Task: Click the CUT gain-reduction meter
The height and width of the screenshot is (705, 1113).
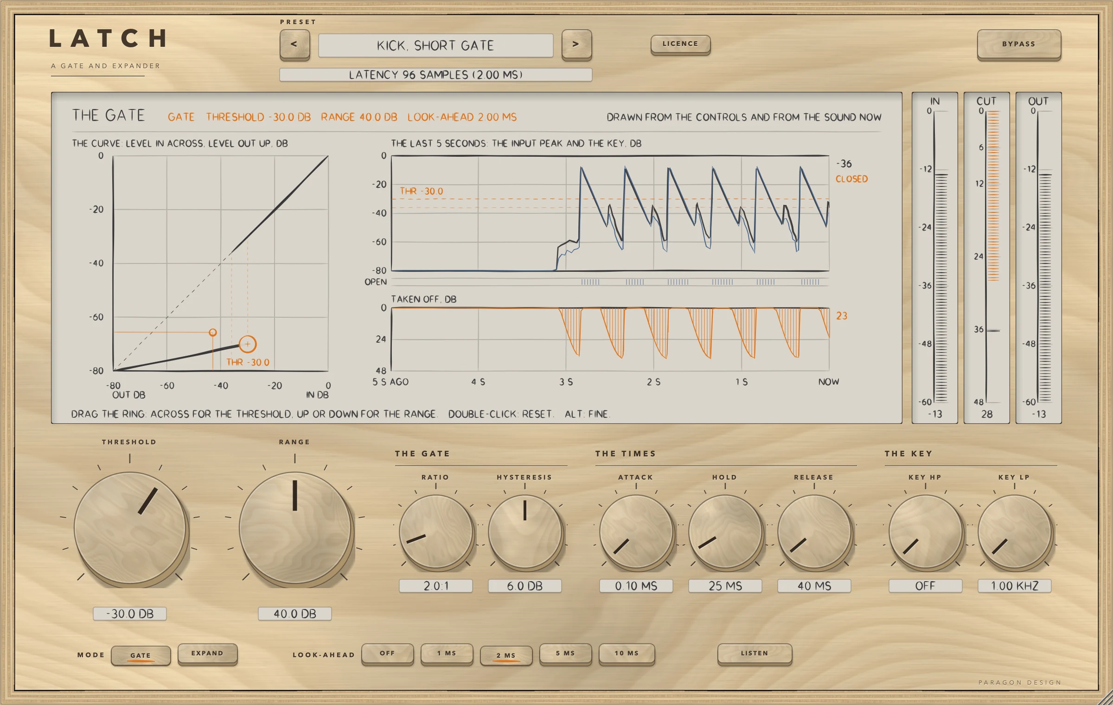Action: [987, 257]
